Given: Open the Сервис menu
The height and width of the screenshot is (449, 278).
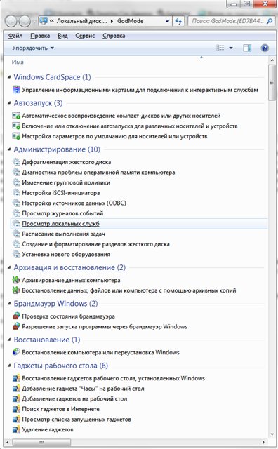Looking at the screenshot, I should click(85, 36).
